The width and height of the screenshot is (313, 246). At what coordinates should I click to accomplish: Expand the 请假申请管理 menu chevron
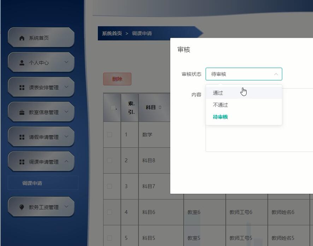click(66, 136)
